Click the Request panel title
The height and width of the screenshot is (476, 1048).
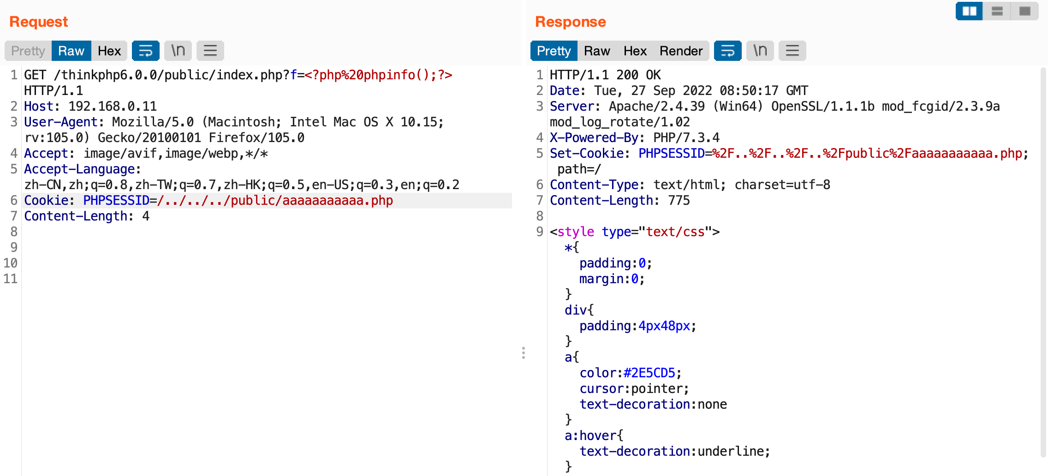coord(39,22)
